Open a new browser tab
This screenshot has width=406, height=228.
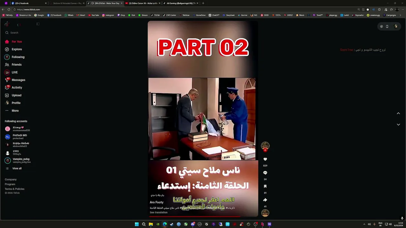click(203, 3)
